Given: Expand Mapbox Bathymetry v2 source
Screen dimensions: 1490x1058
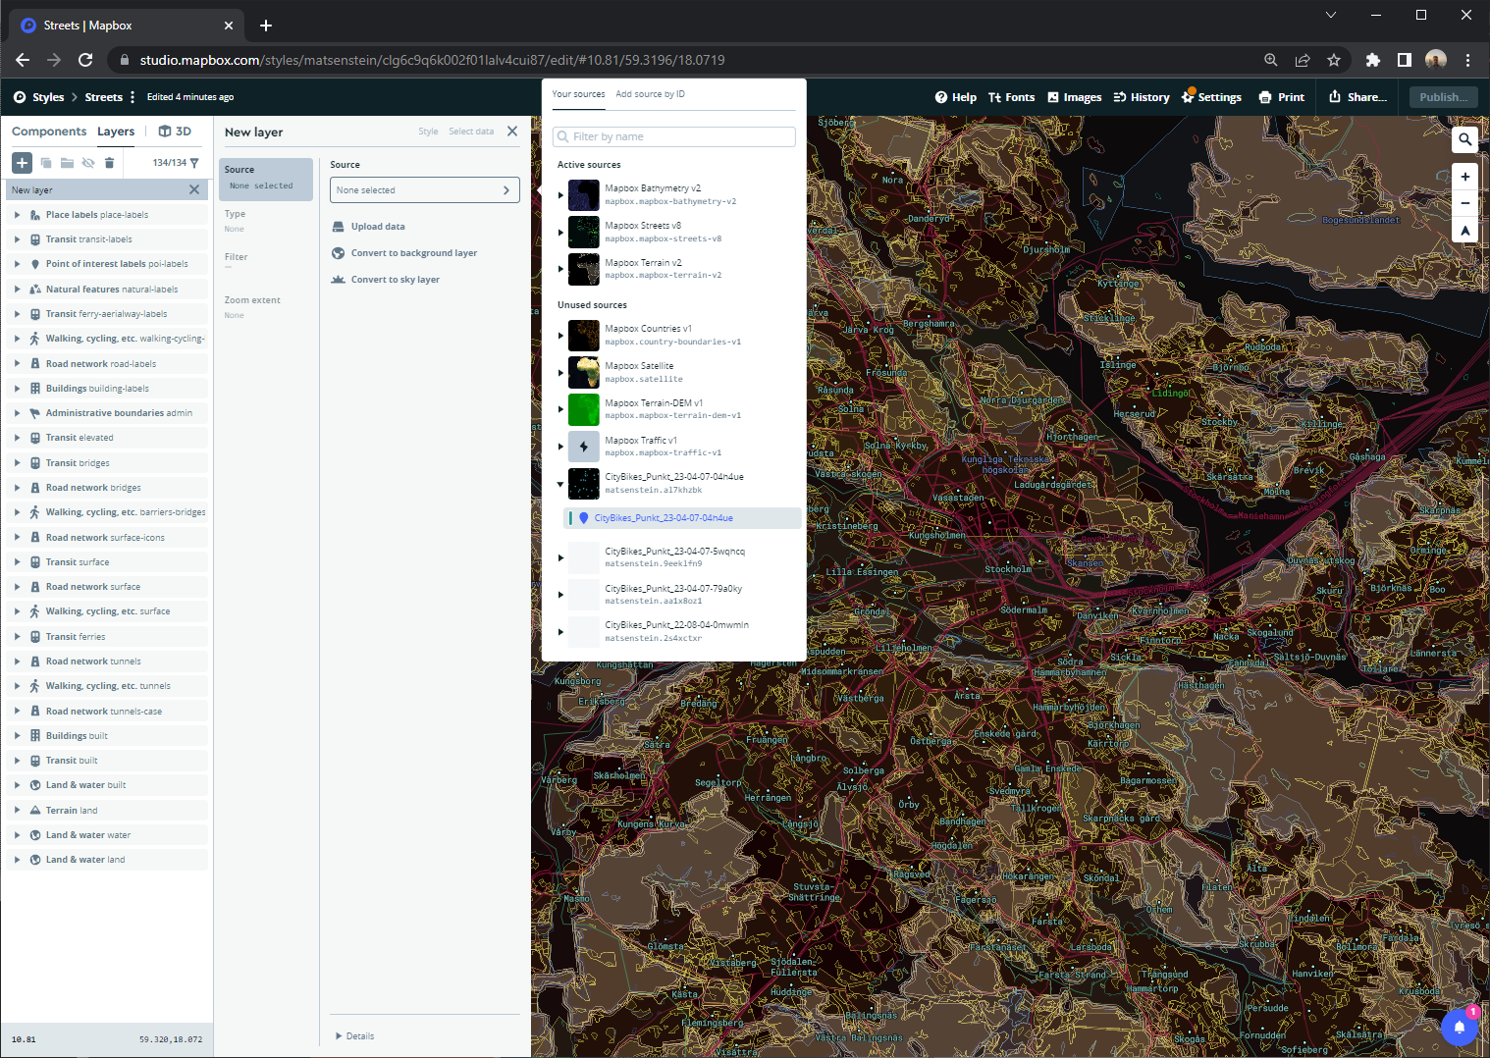Looking at the screenshot, I should click(x=560, y=195).
